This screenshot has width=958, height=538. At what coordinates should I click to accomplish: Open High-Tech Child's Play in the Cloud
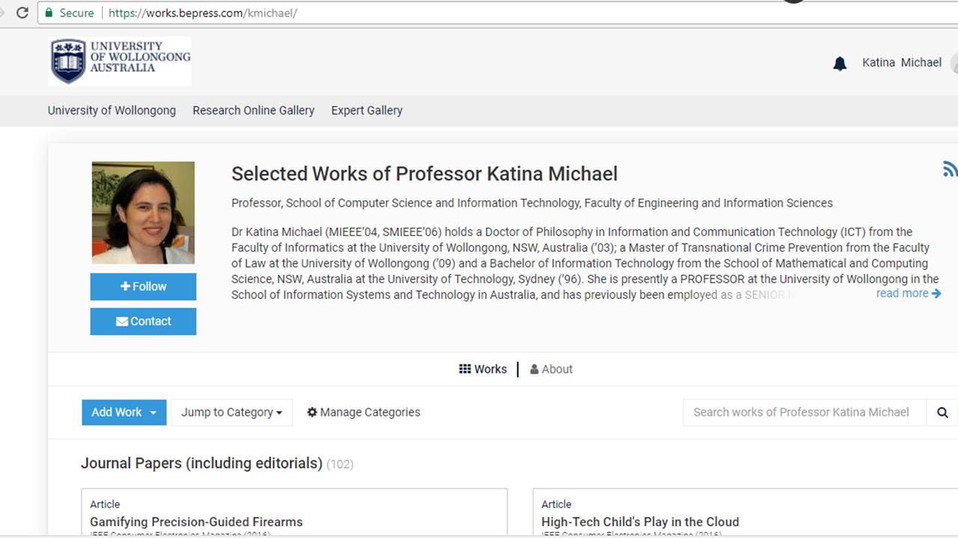[640, 522]
